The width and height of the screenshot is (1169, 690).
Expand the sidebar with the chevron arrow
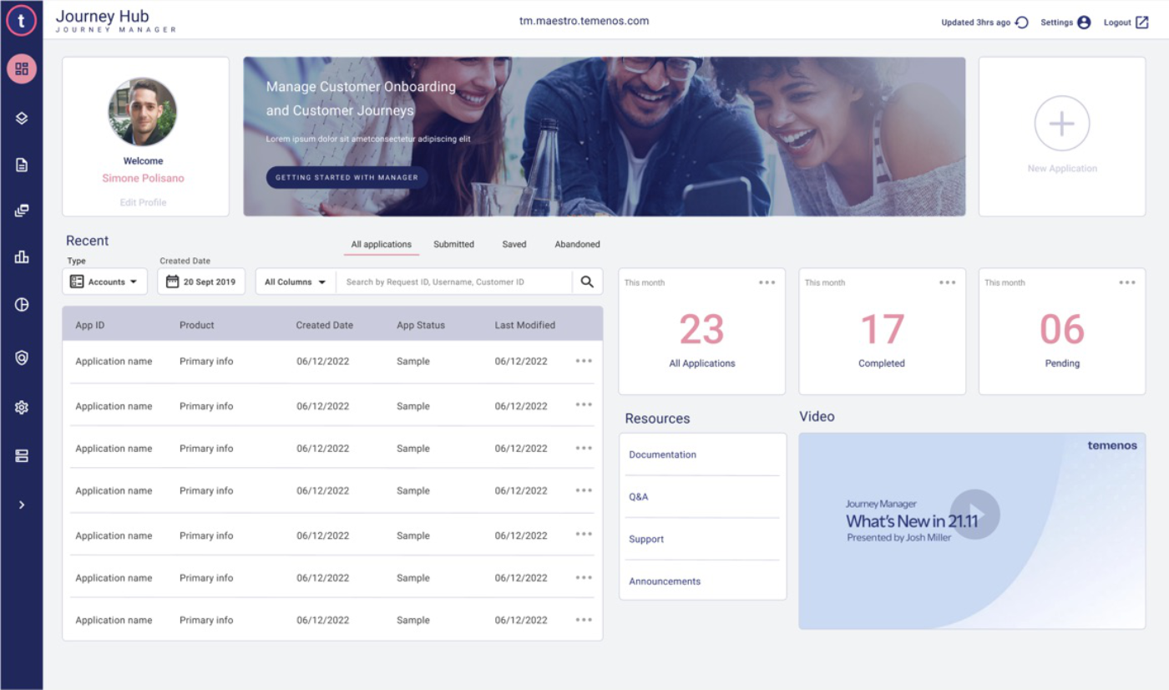pos(22,504)
